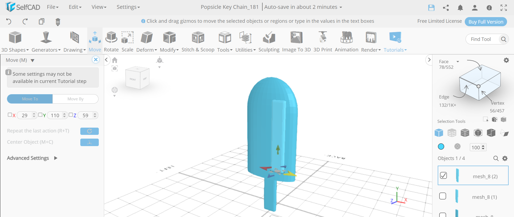Click the Copy objects icon
The image size is (514, 217).
point(41,21)
